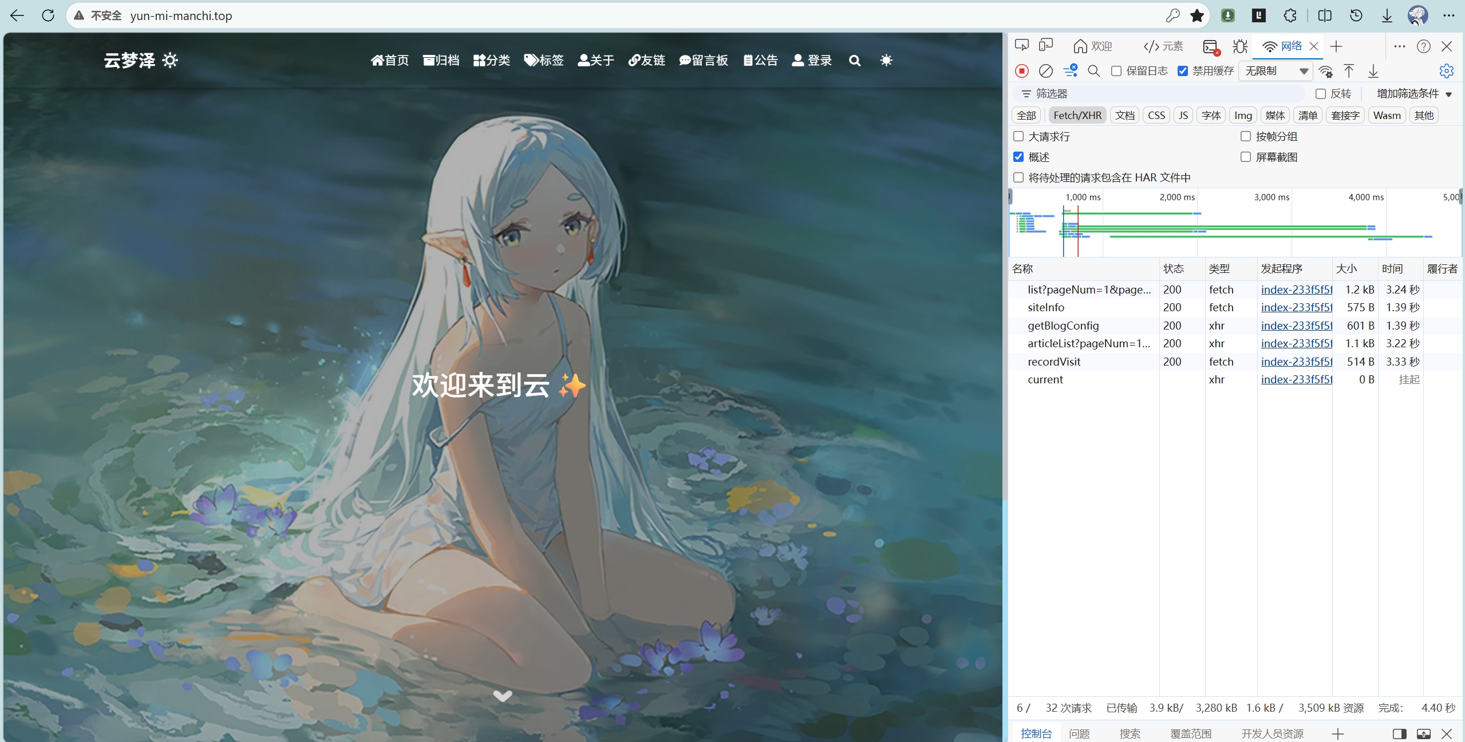Viewport: 1465px width, 742px height.
Task: Open the DevTools console panel icon
Action: (x=1210, y=47)
